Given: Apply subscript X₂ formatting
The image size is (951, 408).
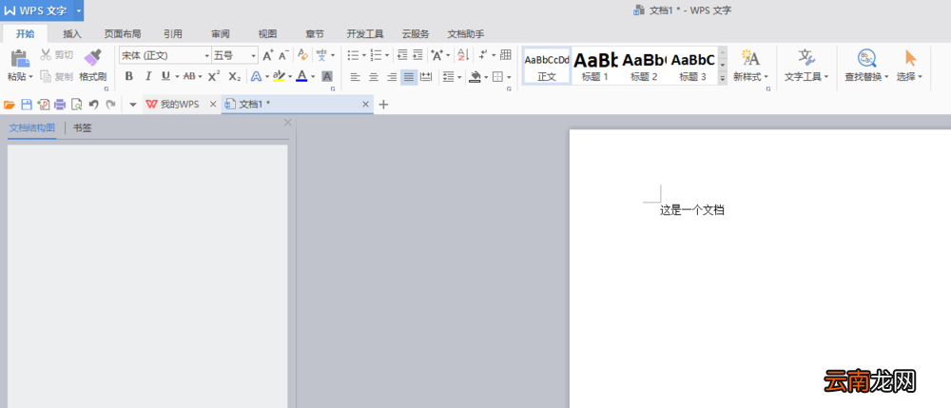Looking at the screenshot, I should tap(235, 76).
